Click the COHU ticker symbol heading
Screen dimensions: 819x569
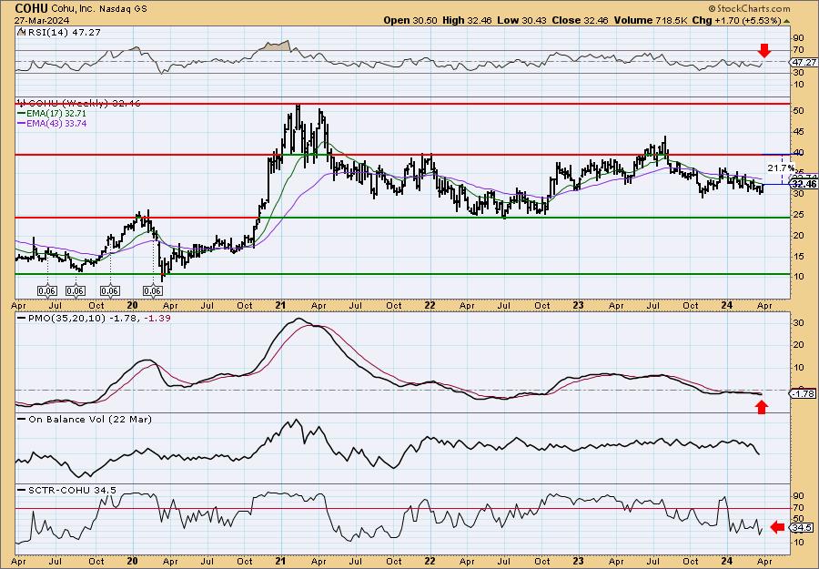pos(31,8)
